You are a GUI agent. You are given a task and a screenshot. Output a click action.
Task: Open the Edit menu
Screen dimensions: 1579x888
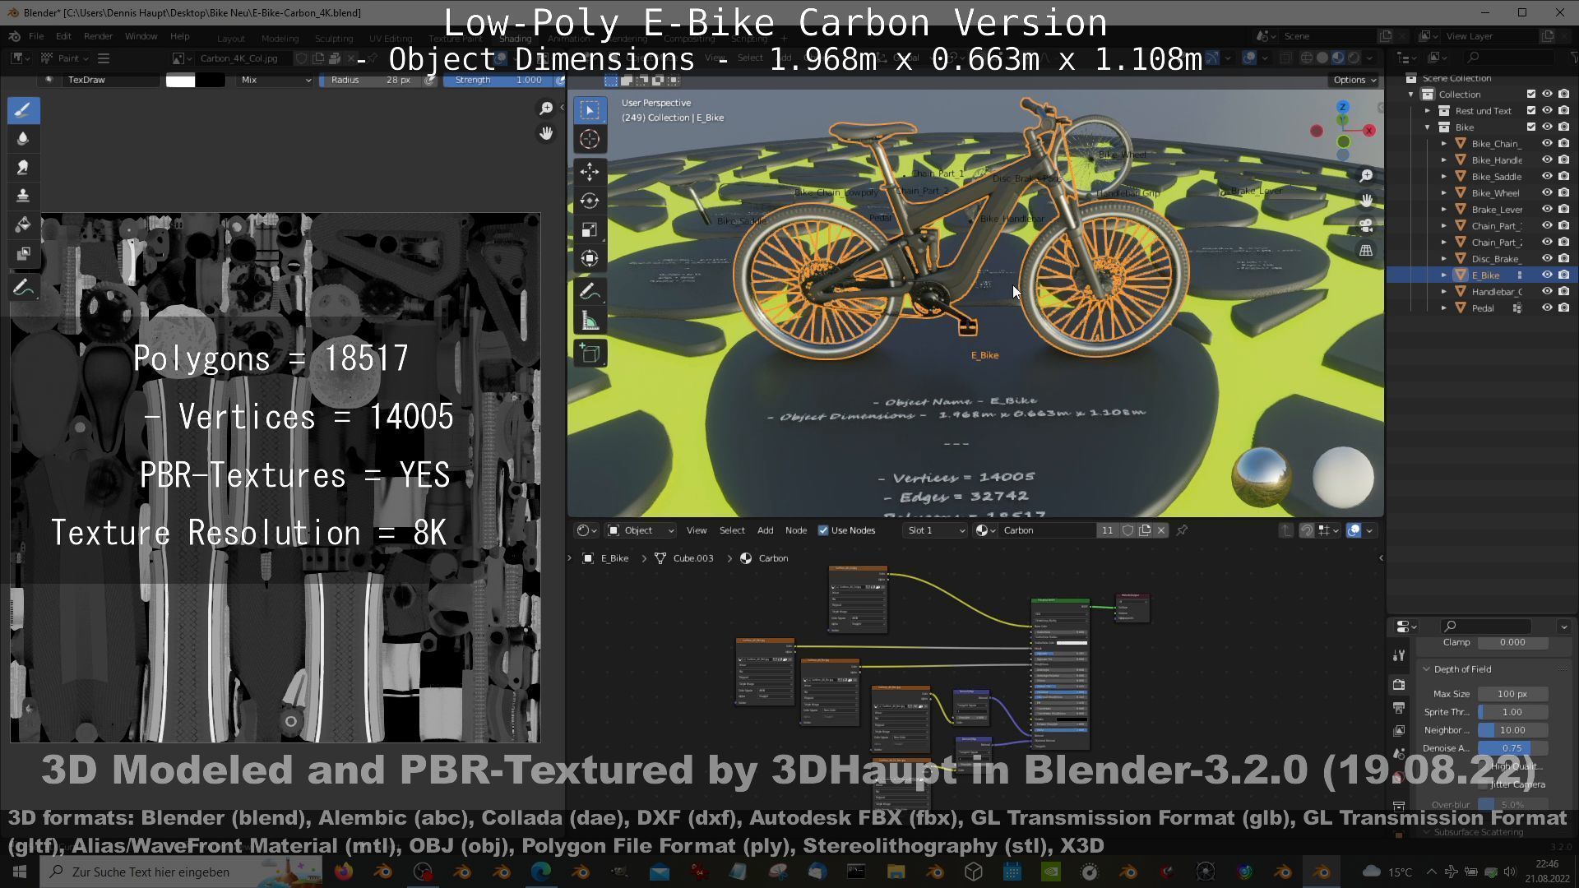(63, 36)
